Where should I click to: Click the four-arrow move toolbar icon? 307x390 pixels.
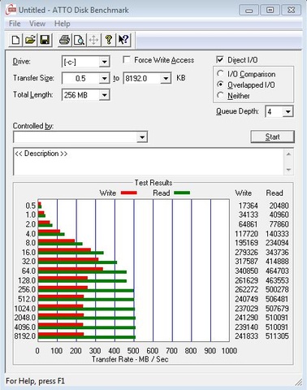click(94, 40)
